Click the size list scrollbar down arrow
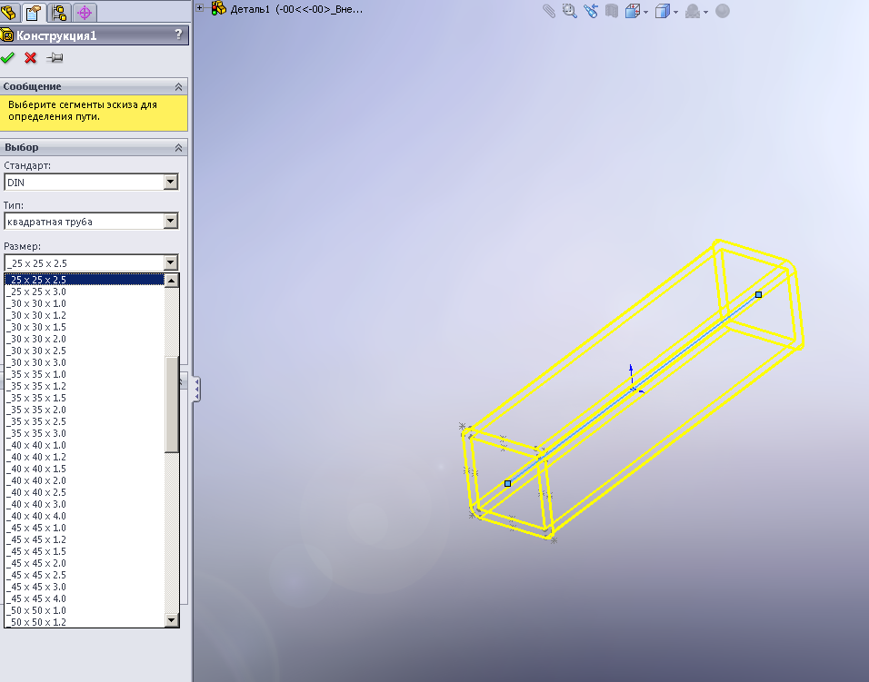The height and width of the screenshot is (682, 869). [x=170, y=620]
